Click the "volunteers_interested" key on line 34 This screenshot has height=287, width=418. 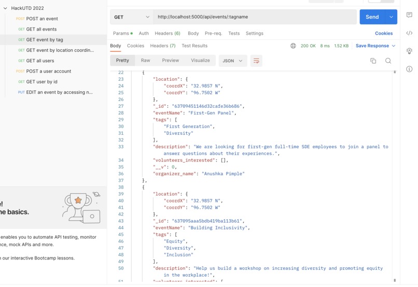[184, 160]
